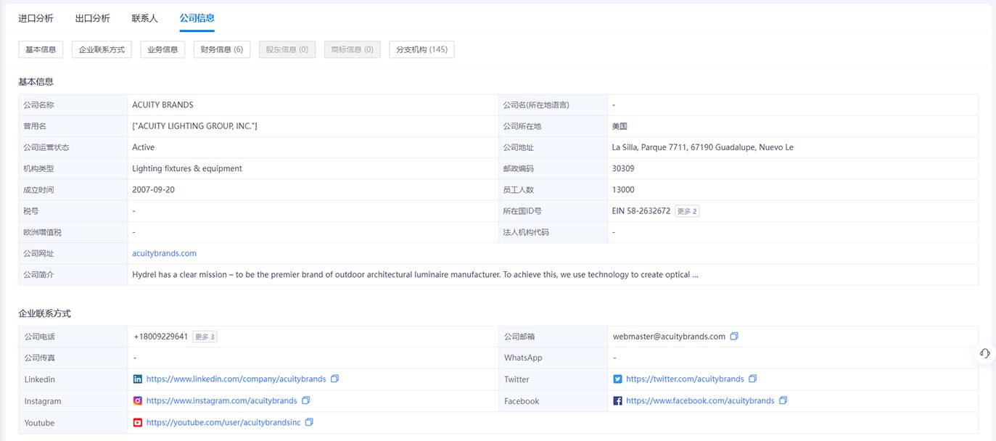Click the Twitter bird icon
Screen dimensions: 996x441
tap(617, 379)
